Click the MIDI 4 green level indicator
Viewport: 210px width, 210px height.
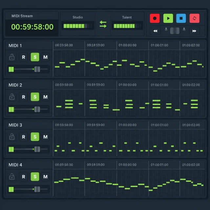11,189
